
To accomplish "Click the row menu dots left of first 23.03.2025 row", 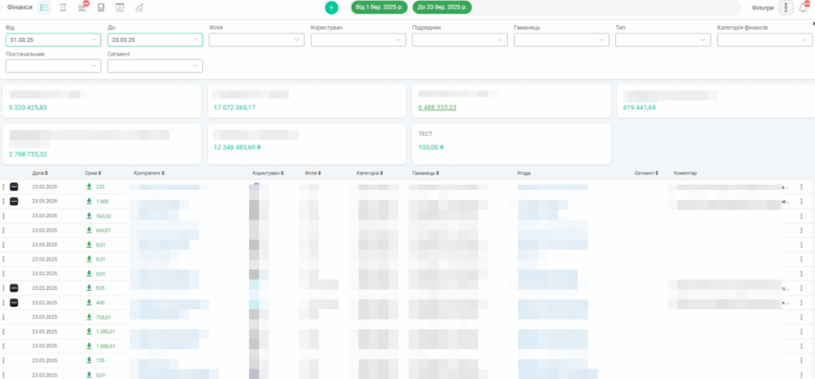I will (x=4, y=187).
